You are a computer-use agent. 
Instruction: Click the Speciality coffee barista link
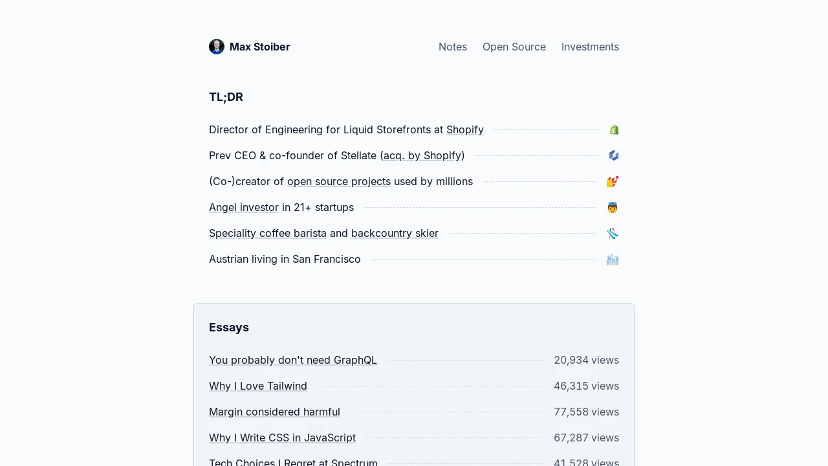coord(268,233)
